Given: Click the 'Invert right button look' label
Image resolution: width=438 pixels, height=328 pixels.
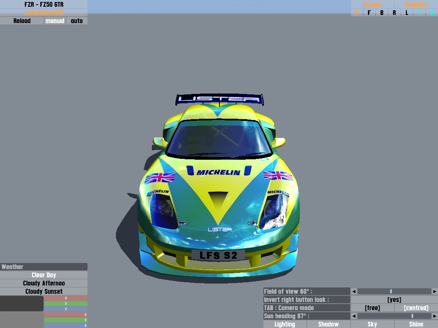Looking at the screenshot, I should 307,299.
